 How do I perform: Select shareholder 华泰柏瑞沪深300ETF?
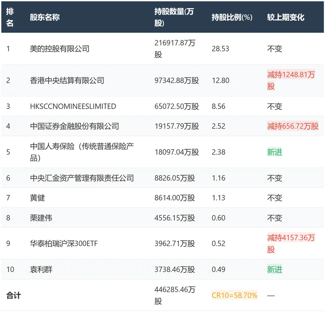coord(64,244)
